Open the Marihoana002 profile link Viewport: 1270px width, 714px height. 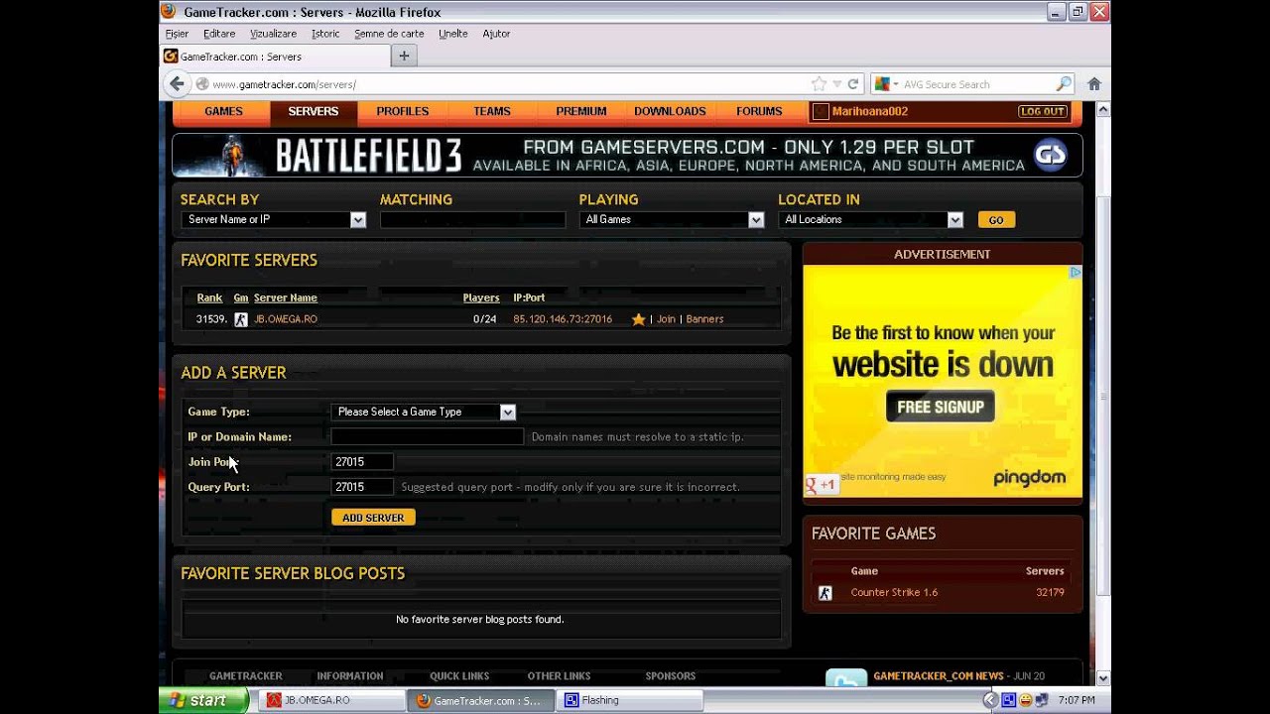[x=870, y=112]
